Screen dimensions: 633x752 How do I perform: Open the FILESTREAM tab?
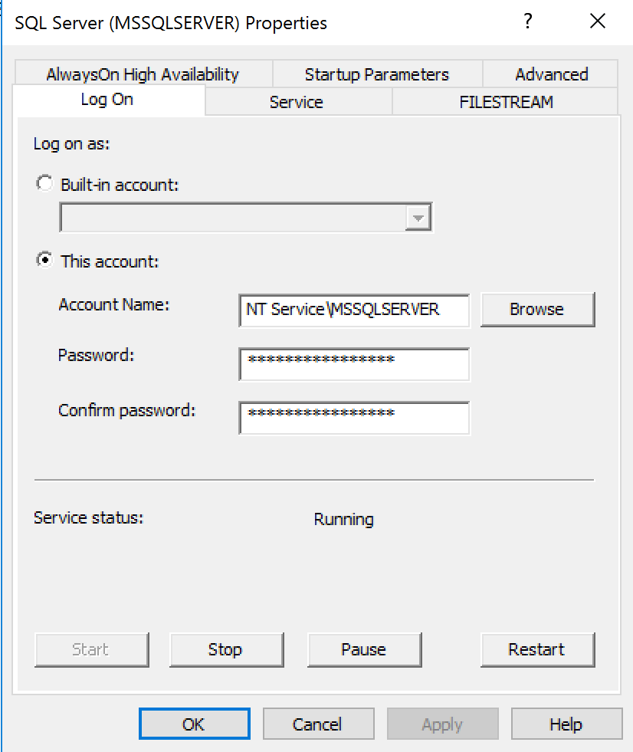pos(506,102)
